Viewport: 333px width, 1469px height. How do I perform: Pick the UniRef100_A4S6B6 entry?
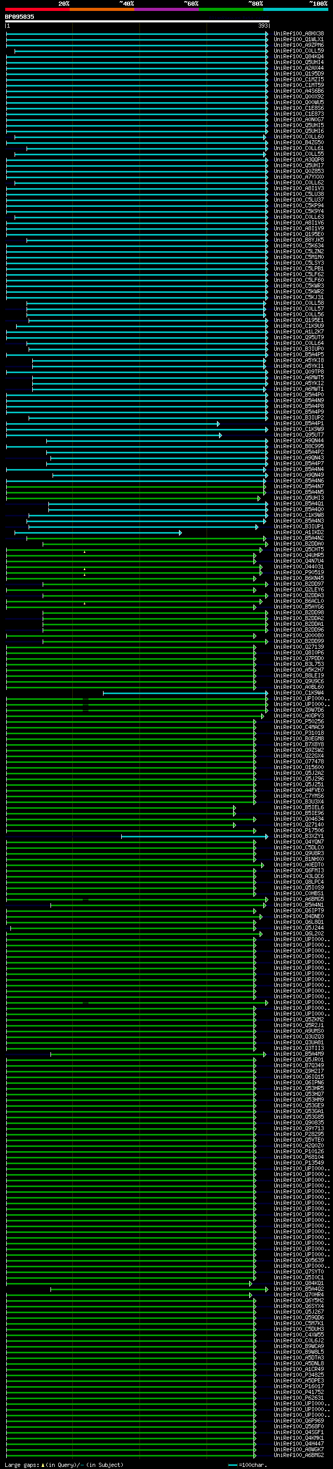click(x=298, y=91)
